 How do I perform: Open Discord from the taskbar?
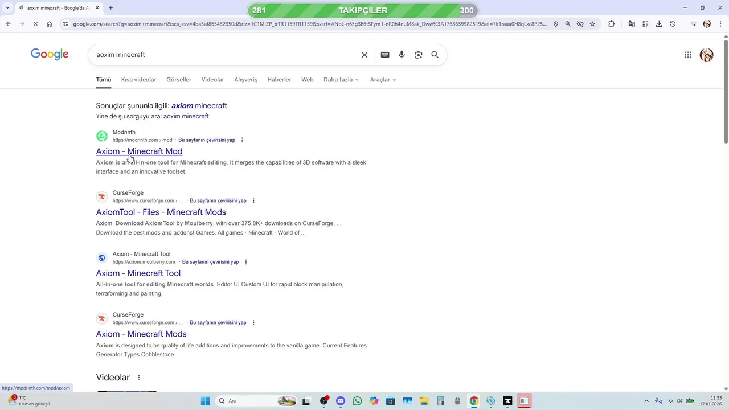tap(341, 401)
